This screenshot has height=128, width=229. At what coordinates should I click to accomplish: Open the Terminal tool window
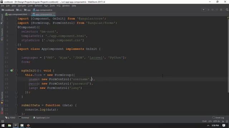(24, 118)
